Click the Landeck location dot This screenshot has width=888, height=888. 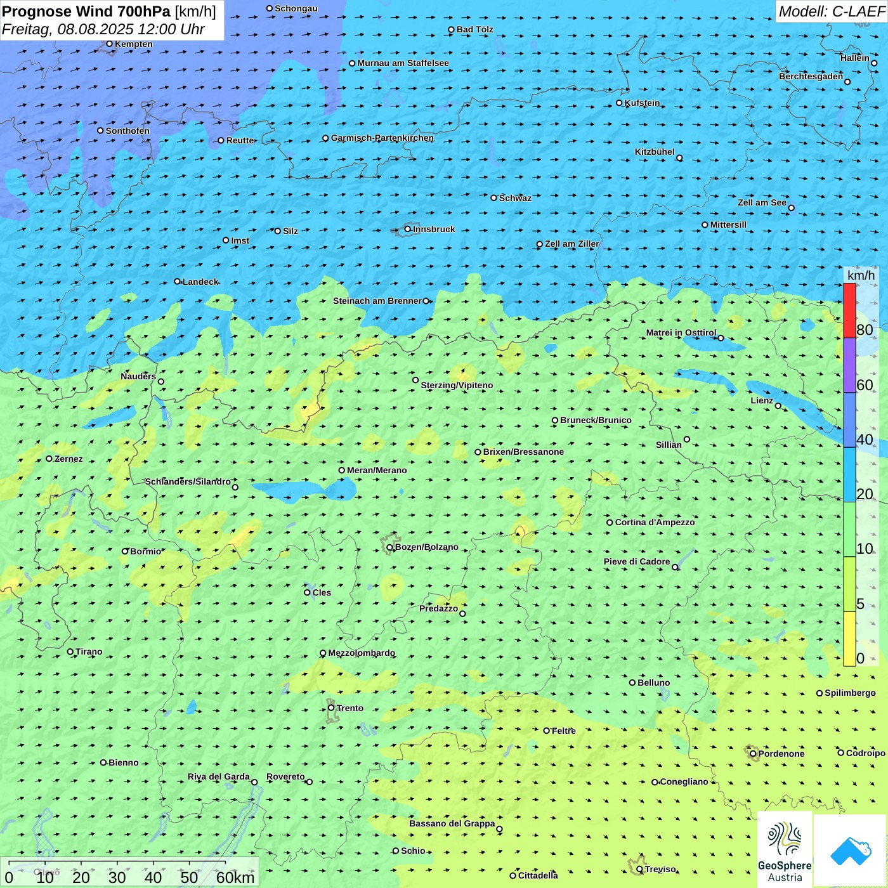coord(178,282)
